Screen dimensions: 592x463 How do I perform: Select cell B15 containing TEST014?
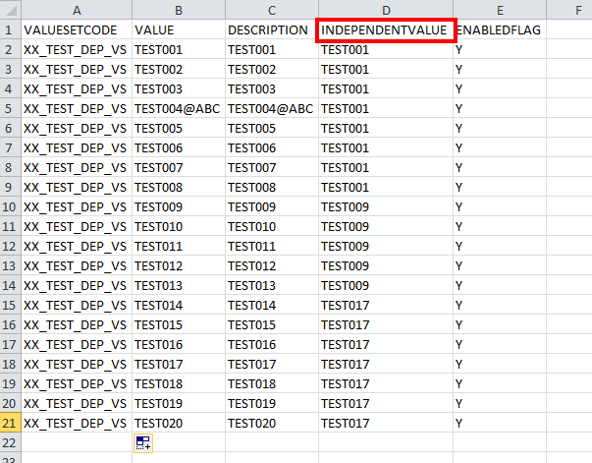coord(179,305)
